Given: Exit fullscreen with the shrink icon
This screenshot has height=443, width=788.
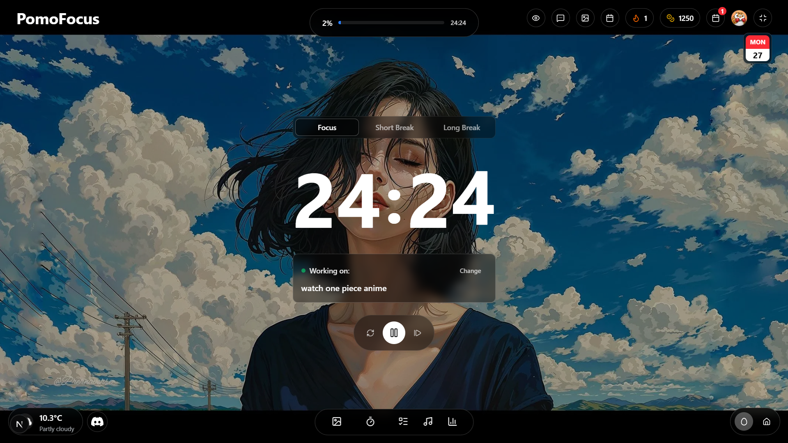Looking at the screenshot, I should pyautogui.click(x=763, y=18).
